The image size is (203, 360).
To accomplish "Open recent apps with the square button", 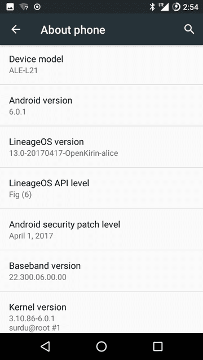I will pos(158,346).
